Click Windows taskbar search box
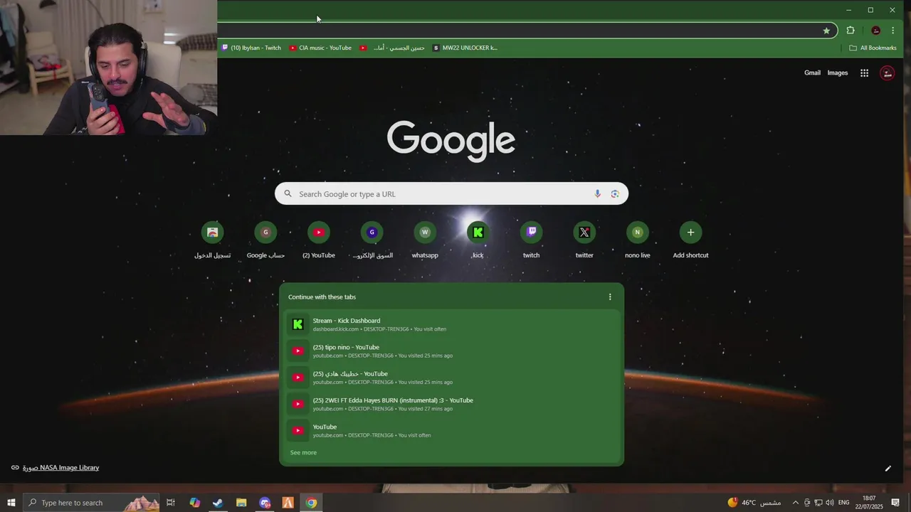The image size is (911, 512). point(91,503)
